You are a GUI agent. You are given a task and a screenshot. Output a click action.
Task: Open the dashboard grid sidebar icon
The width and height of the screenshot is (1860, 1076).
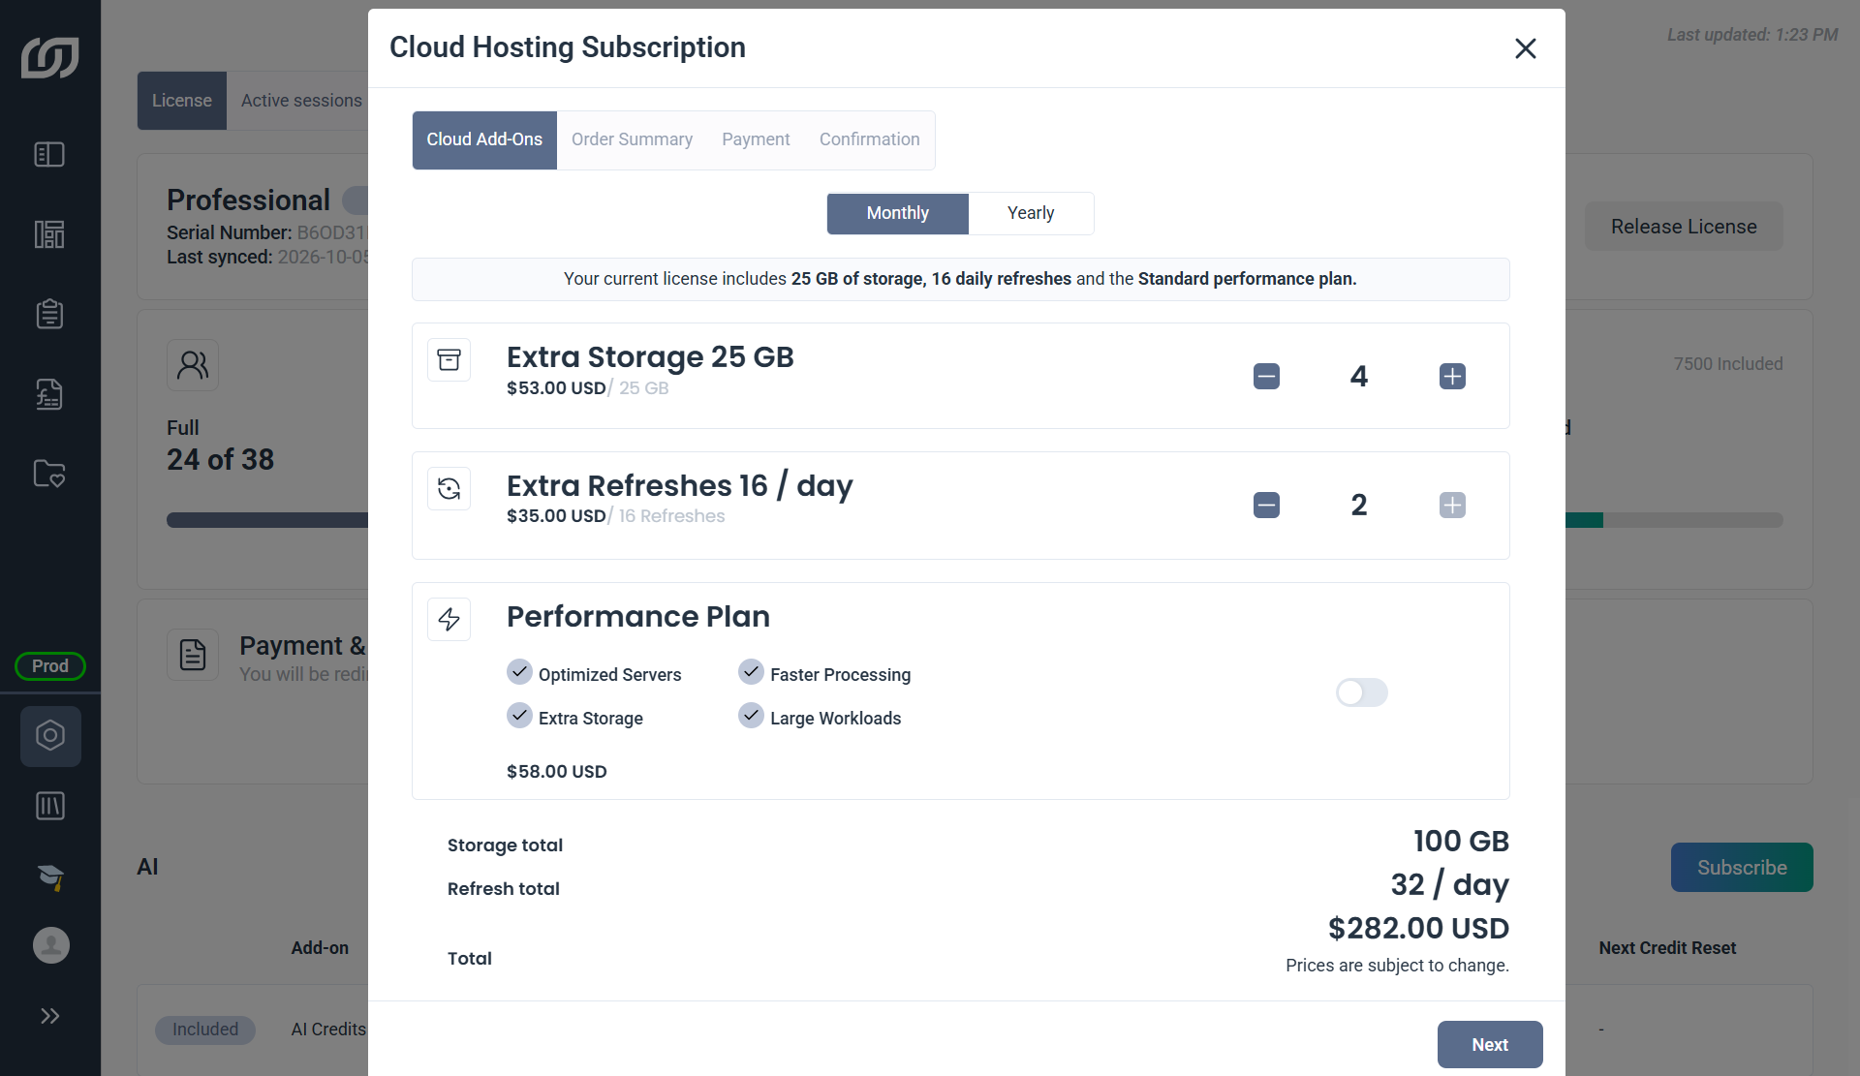[49, 234]
